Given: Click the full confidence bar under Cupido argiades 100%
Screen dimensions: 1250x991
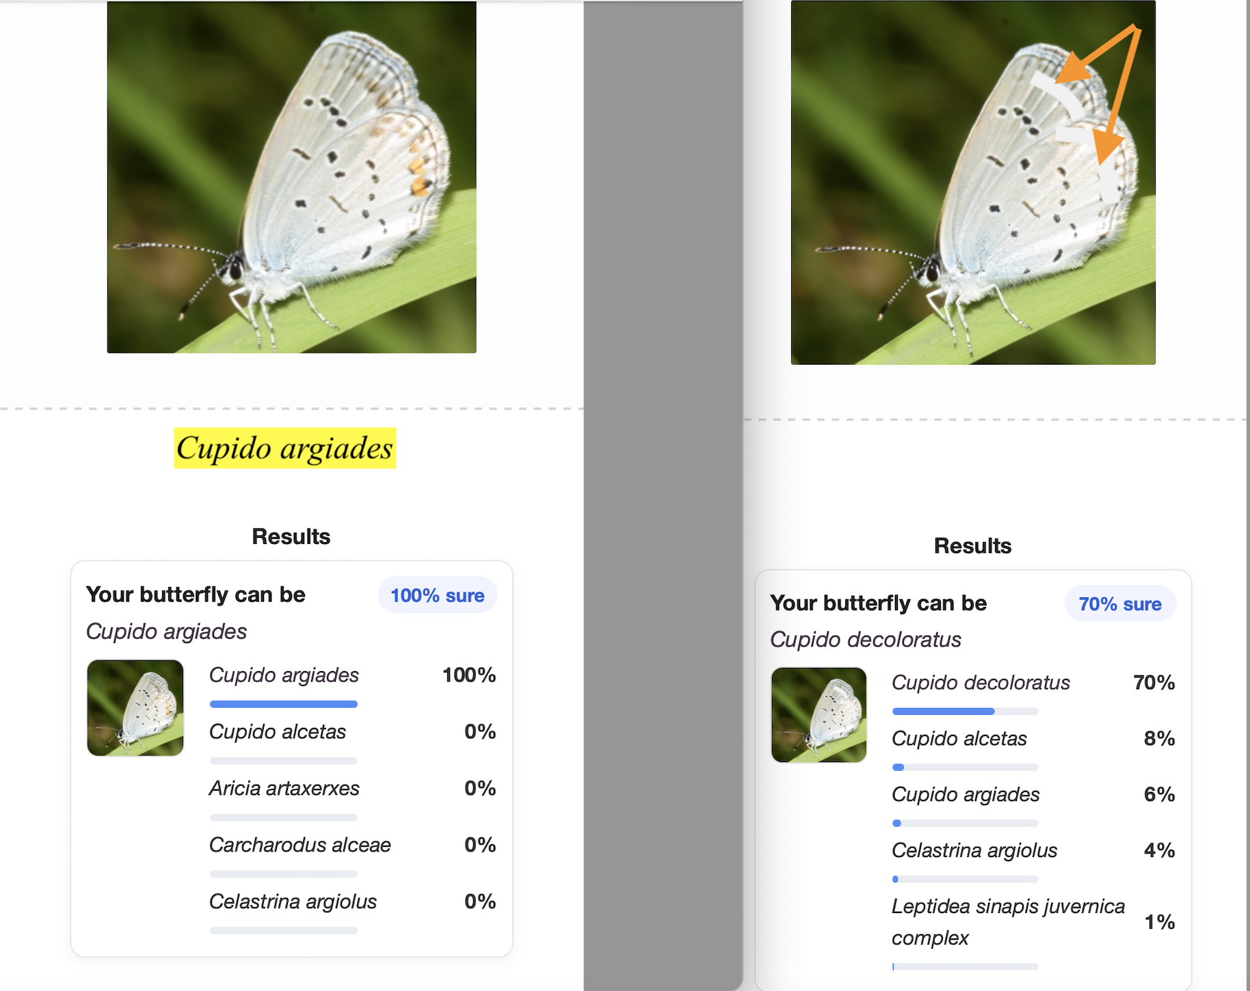Looking at the screenshot, I should pyautogui.click(x=283, y=704).
